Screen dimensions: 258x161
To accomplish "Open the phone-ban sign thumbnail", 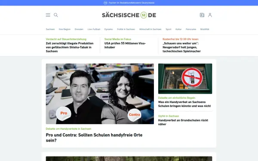I will coord(185,79).
